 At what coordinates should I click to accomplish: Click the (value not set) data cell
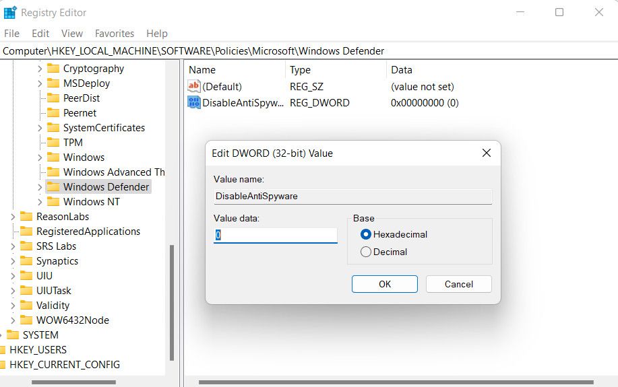pos(423,87)
